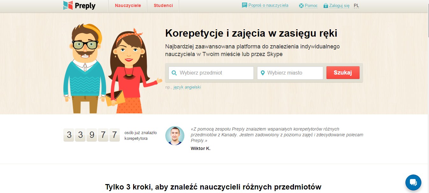
Task: Open the Pomoc help link
Action: [x=311, y=6]
